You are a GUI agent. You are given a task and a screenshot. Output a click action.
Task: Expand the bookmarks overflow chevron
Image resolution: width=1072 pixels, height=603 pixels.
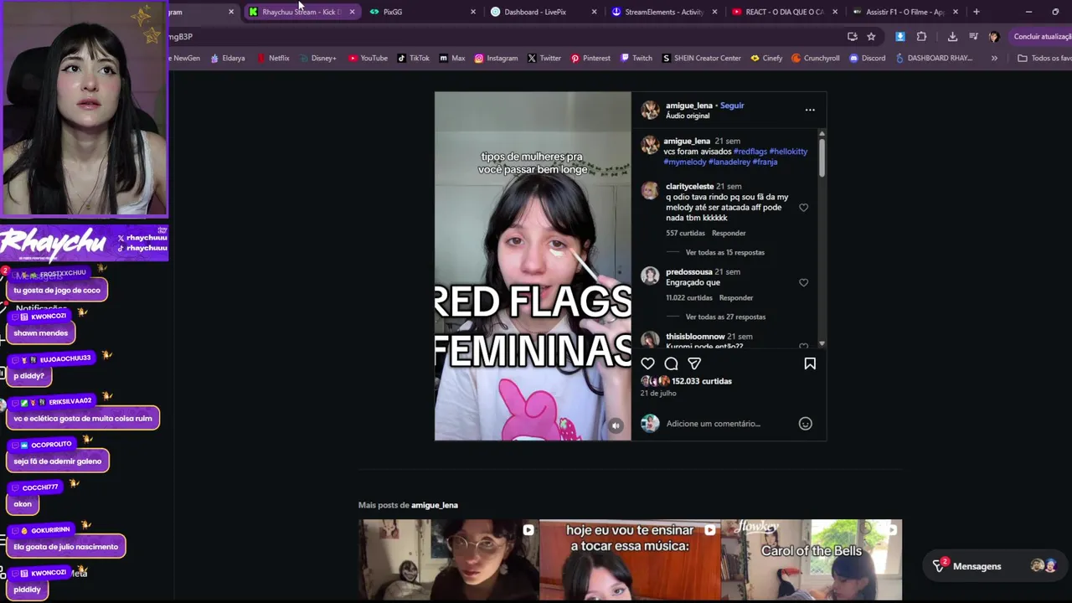994,59
